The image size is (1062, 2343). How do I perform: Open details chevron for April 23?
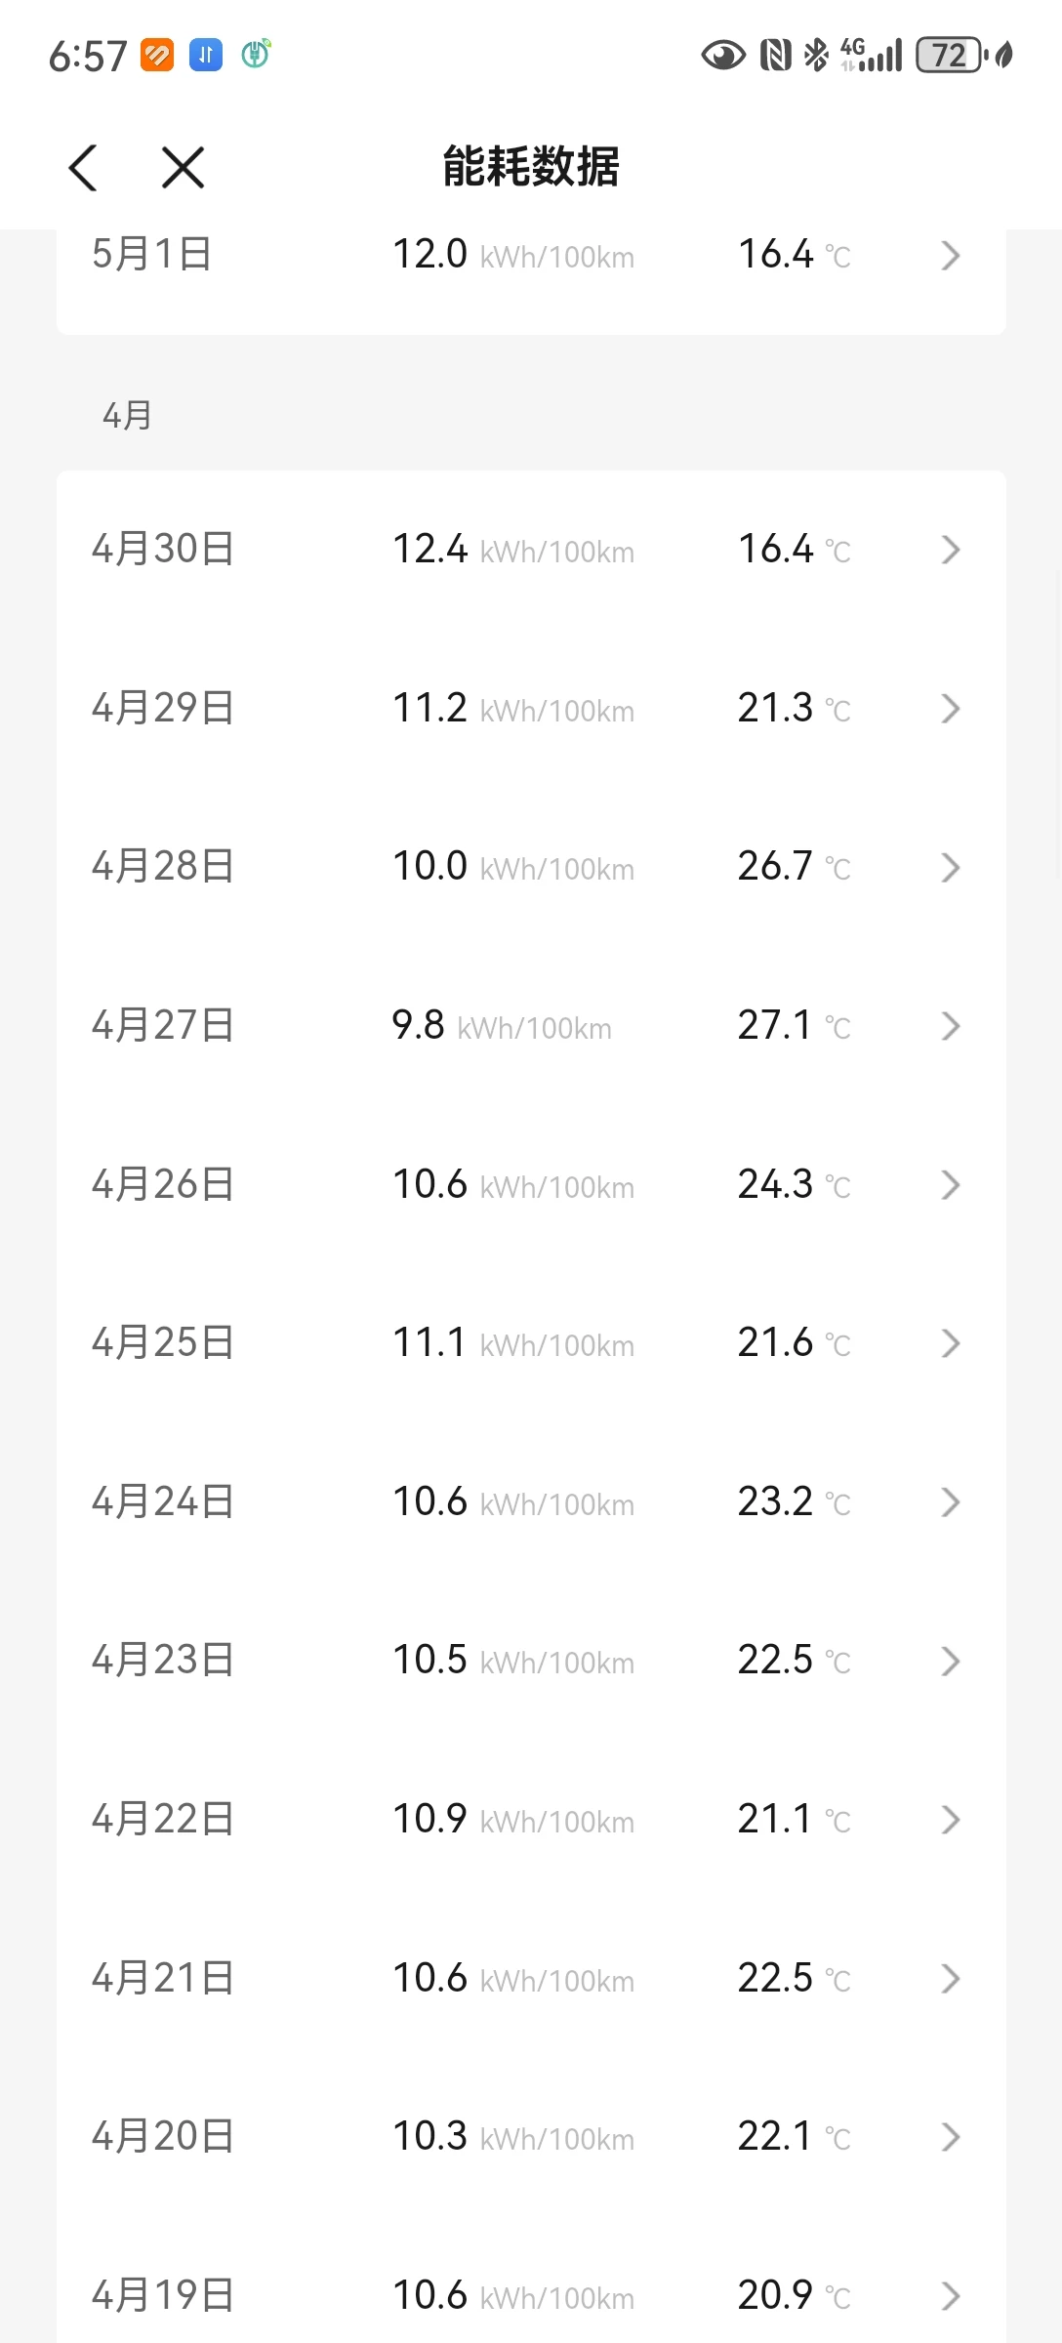pos(950,1662)
